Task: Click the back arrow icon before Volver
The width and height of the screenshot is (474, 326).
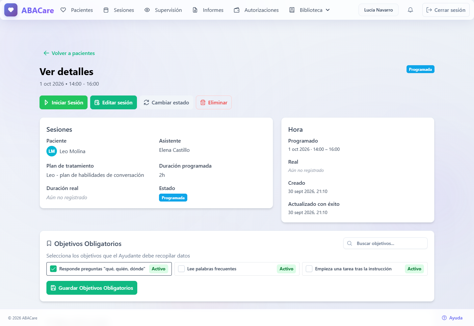Action: [x=46, y=53]
